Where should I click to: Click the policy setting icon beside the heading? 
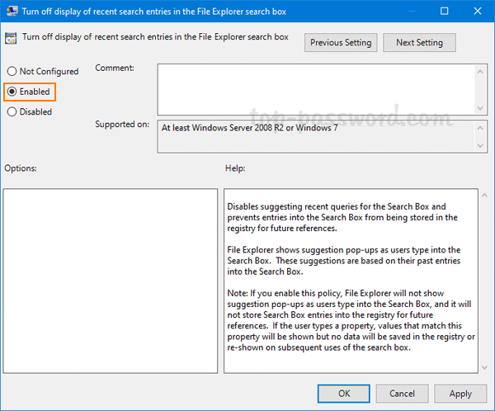tap(11, 37)
